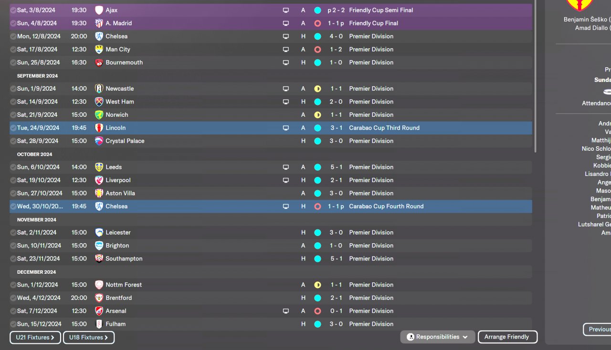Click the fixtures list vertical scrollbar
The width and height of the screenshot is (611, 350).
pyautogui.click(x=536, y=76)
